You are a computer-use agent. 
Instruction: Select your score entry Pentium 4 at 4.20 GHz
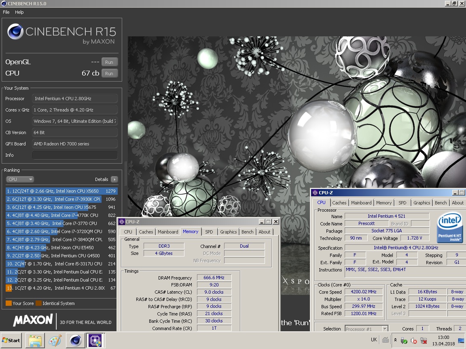click(61, 288)
